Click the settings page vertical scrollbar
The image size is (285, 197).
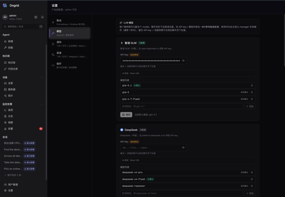tap(284, 40)
